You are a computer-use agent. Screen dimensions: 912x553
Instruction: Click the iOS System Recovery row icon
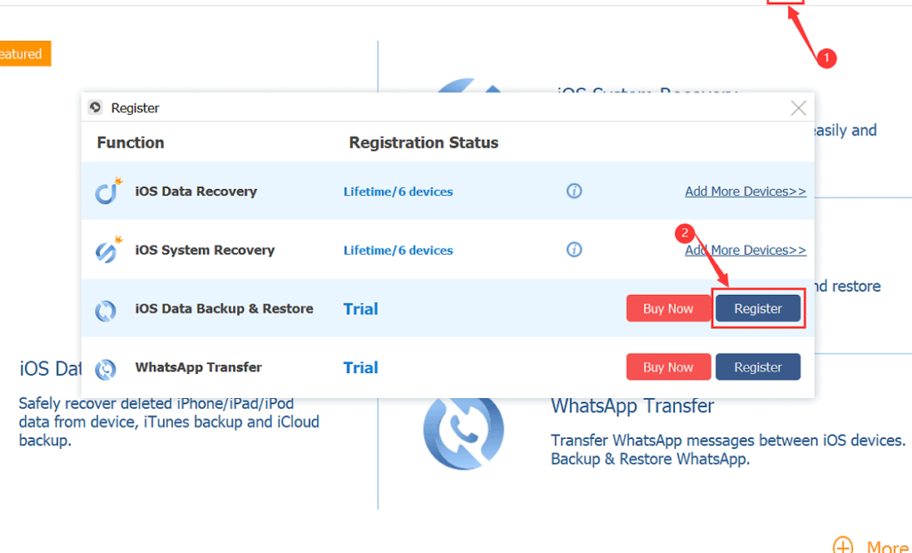pos(109,249)
